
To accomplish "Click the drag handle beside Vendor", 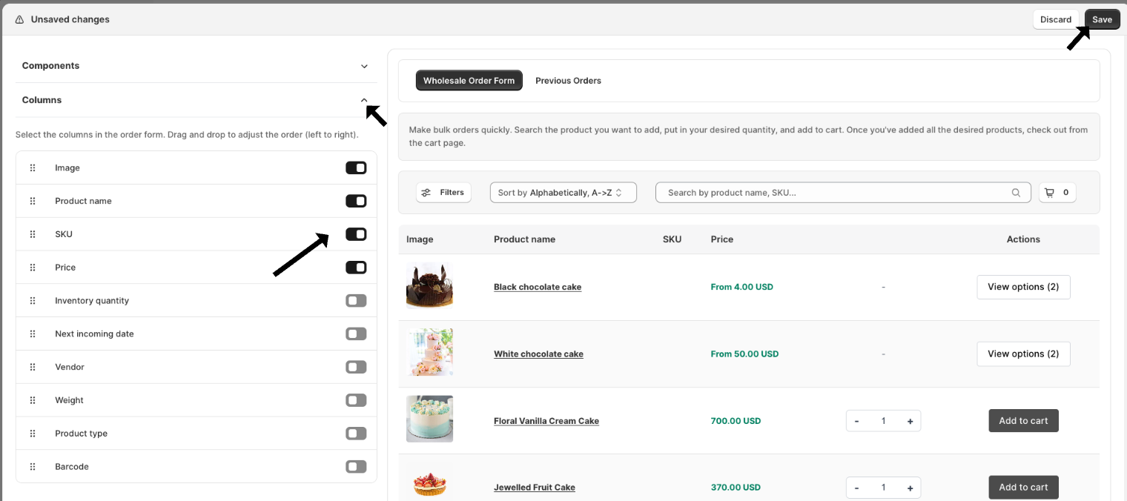I will [33, 368].
